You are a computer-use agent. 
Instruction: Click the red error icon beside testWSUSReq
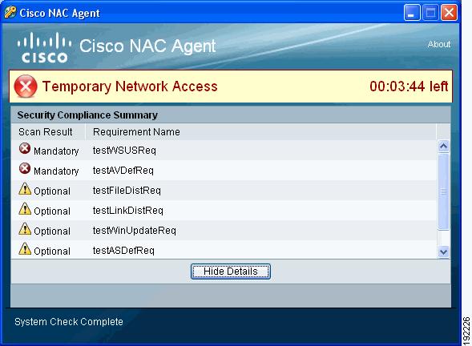(x=25, y=148)
